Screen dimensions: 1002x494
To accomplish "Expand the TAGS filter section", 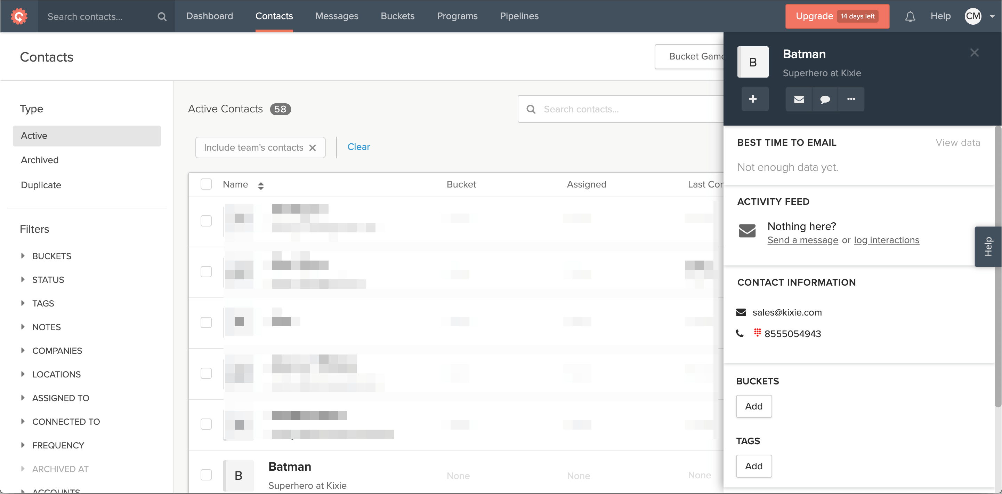I will point(43,303).
